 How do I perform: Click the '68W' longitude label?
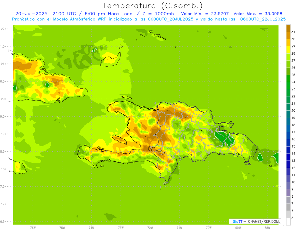pos(267,228)
